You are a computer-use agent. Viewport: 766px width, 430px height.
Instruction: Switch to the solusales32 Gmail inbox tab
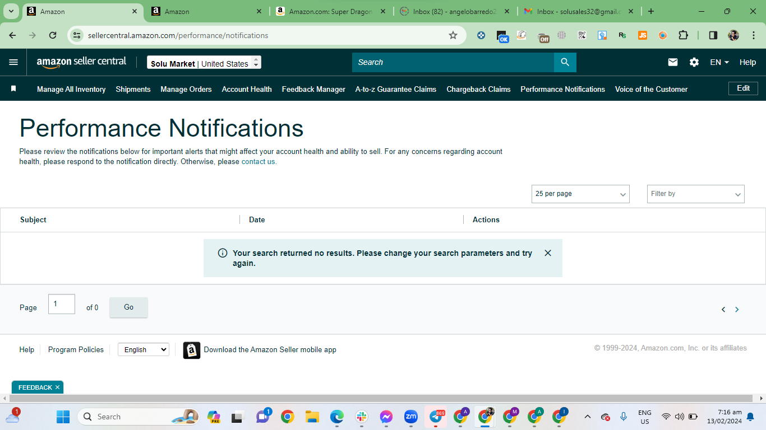point(579,11)
